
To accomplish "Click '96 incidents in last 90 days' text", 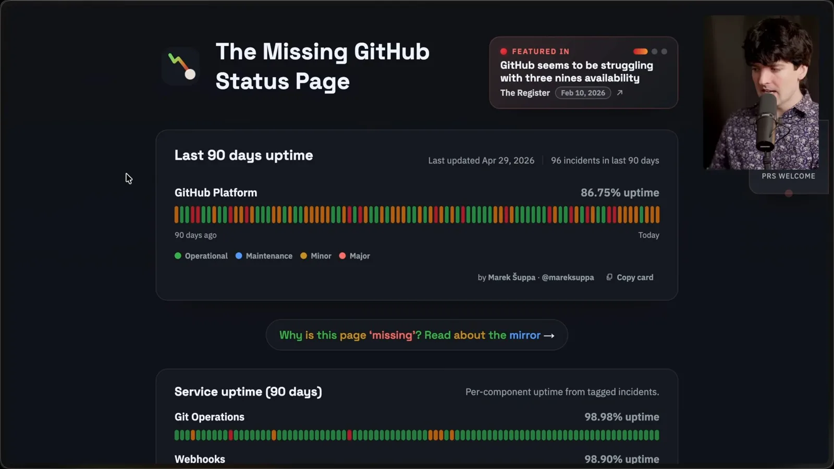I will tap(605, 161).
